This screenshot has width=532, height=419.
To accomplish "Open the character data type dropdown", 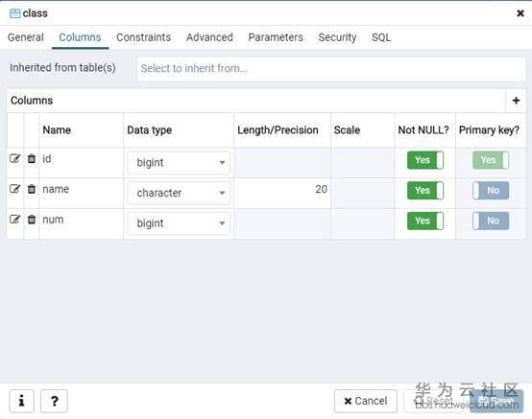I will click(179, 193).
